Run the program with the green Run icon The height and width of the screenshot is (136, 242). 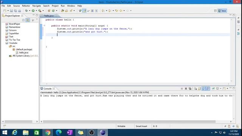(x=33, y=11)
